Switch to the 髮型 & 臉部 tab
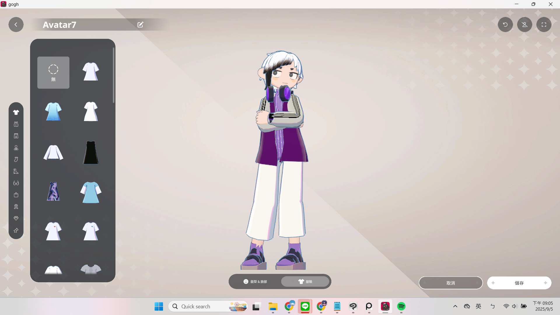 (255, 281)
